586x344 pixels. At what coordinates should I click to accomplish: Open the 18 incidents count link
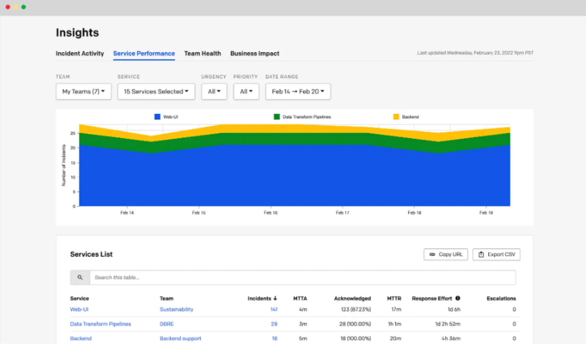coord(275,338)
